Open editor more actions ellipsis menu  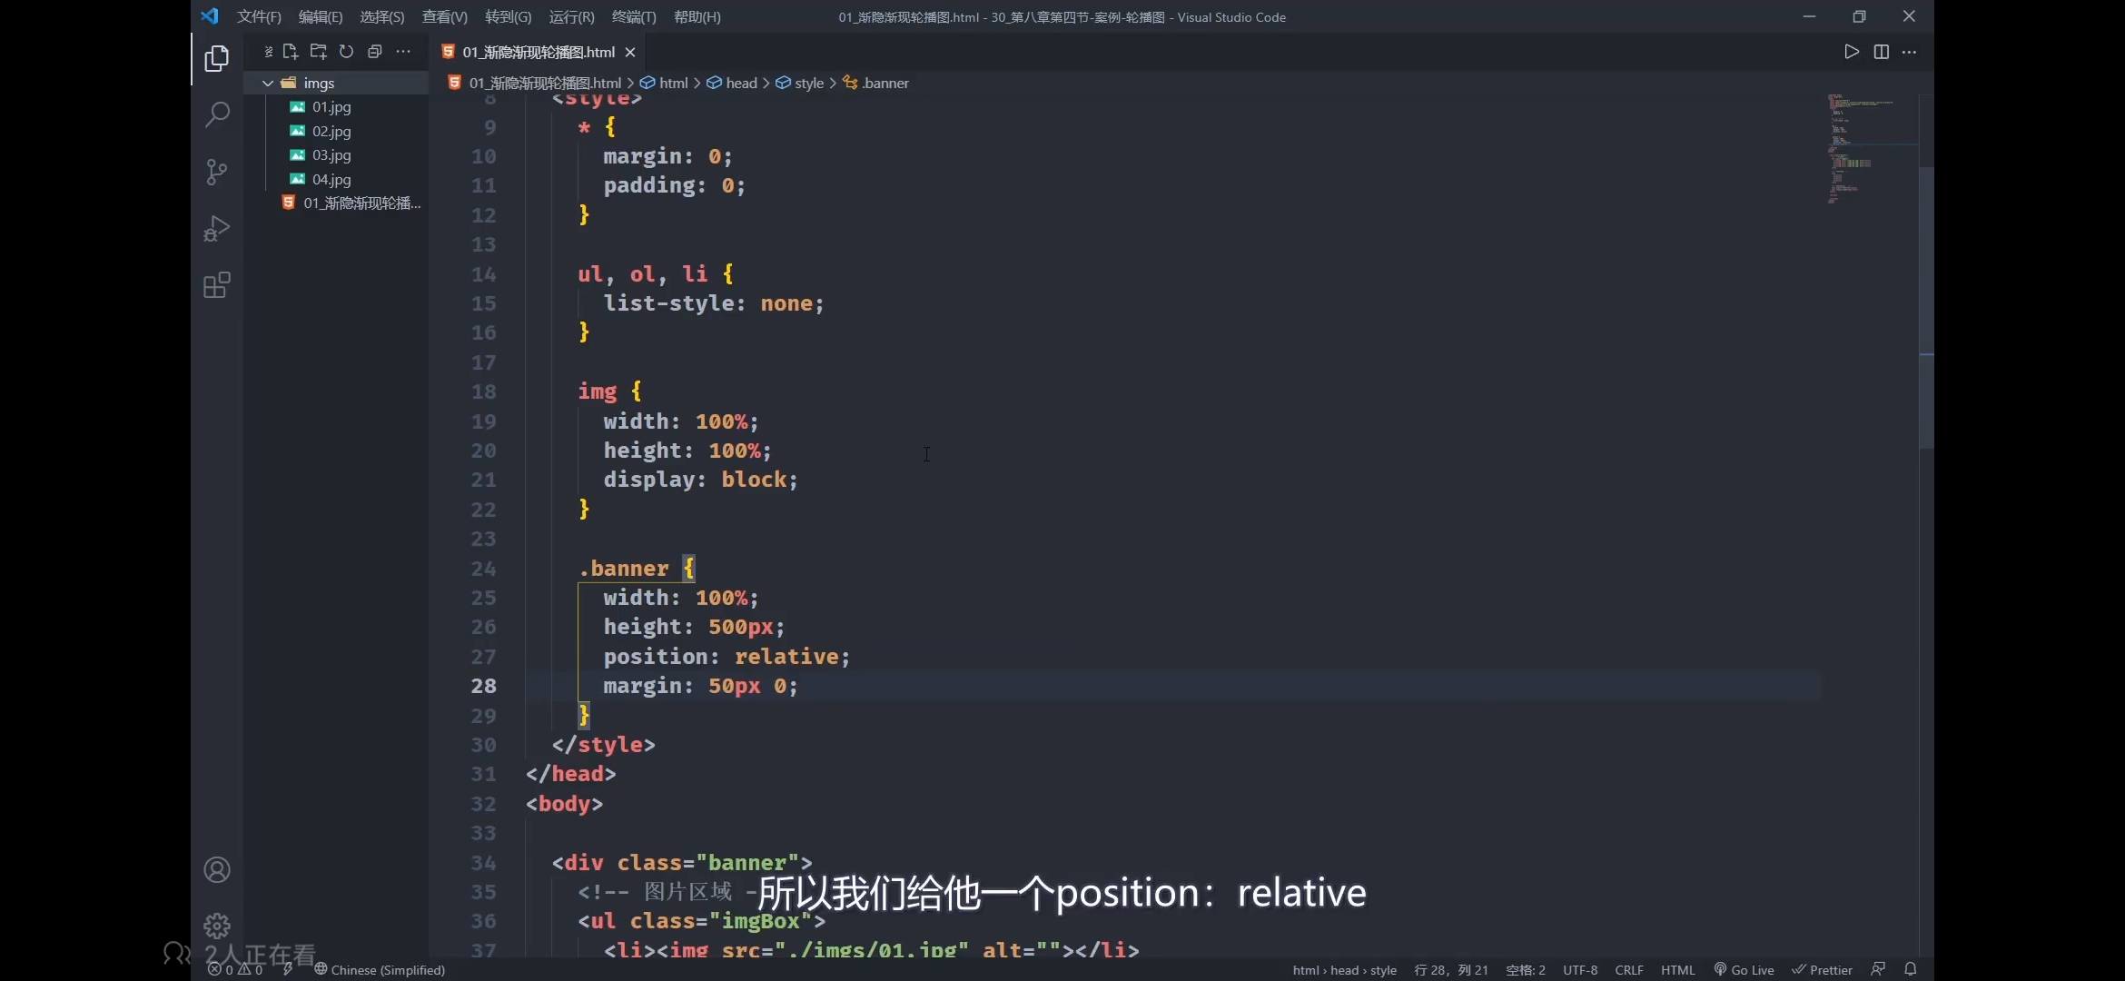(x=1909, y=52)
